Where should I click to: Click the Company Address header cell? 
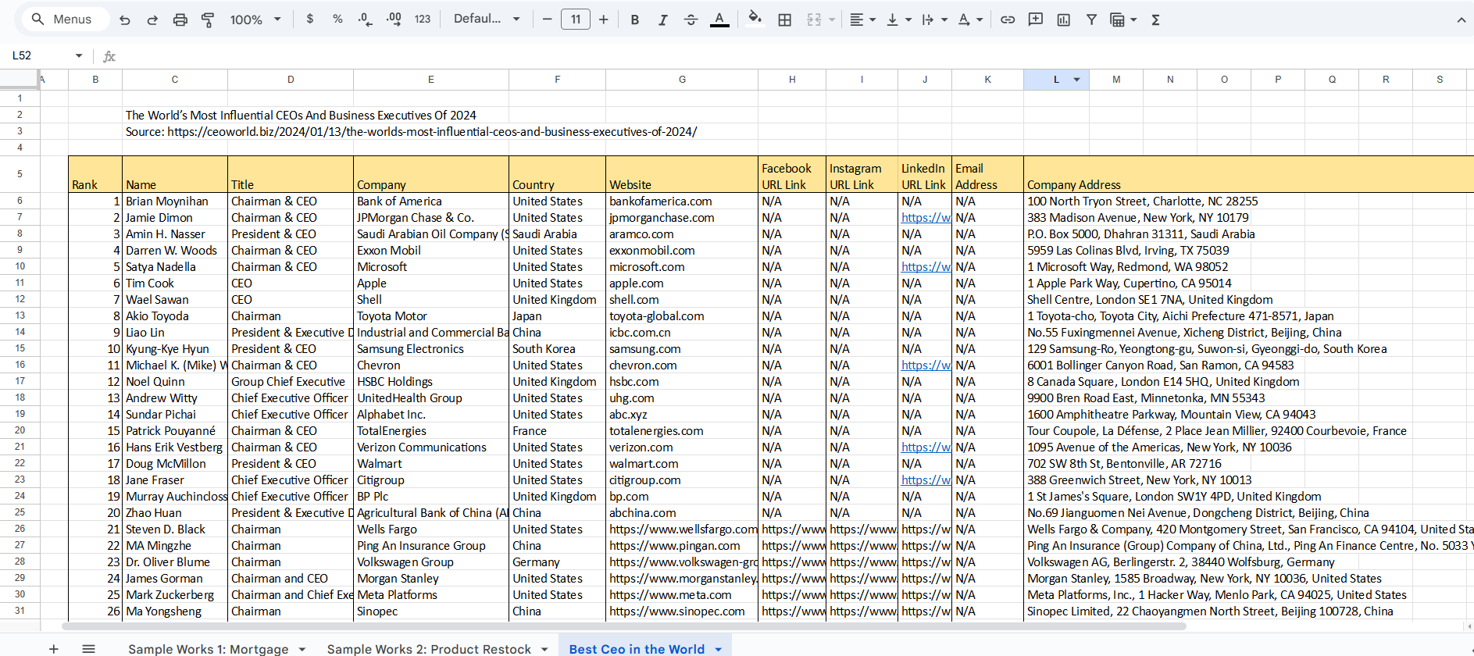(1248, 174)
